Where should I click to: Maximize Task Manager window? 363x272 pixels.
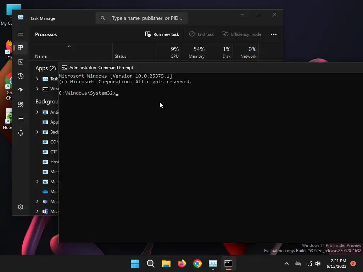click(258, 15)
